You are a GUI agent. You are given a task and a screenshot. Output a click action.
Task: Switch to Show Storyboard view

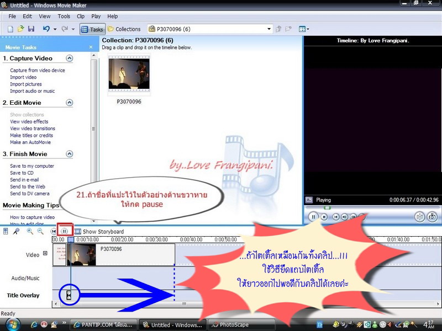tap(99, 231)
